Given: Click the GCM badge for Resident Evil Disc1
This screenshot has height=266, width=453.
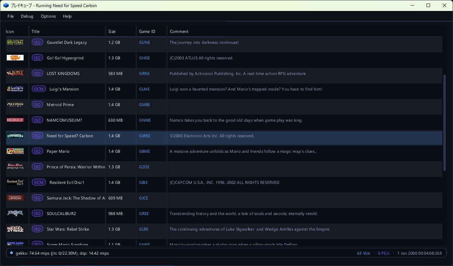Looking at the screenshot, I should (x=39, y=183).
